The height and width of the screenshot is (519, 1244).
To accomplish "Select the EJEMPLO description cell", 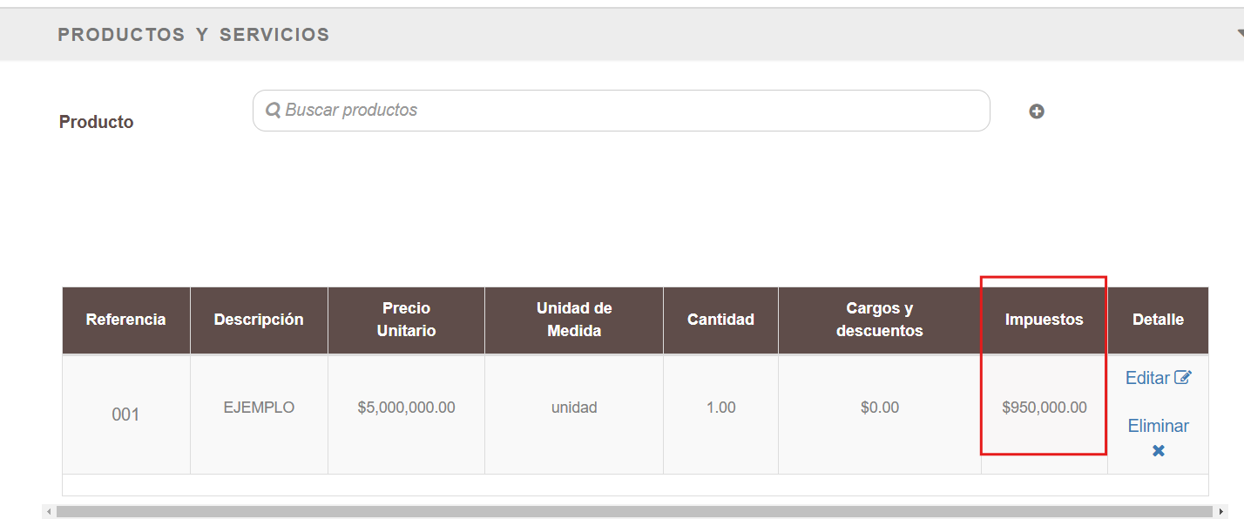I will coord(259,415).
